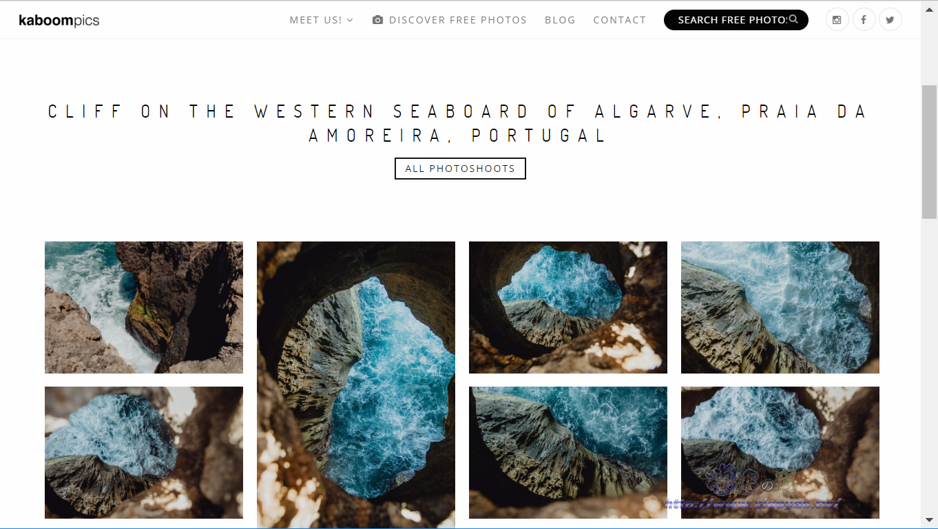Expand the Meet Us! dropdown menu

point(322,20)
